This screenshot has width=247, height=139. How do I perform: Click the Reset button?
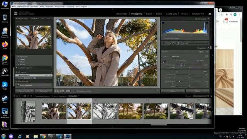click(x=198, y=91)
